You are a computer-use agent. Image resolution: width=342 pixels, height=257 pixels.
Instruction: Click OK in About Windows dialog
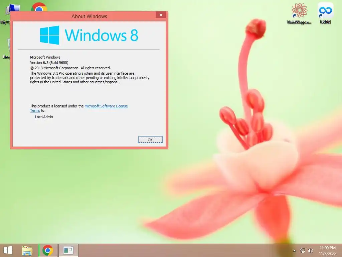coord(150,140)
